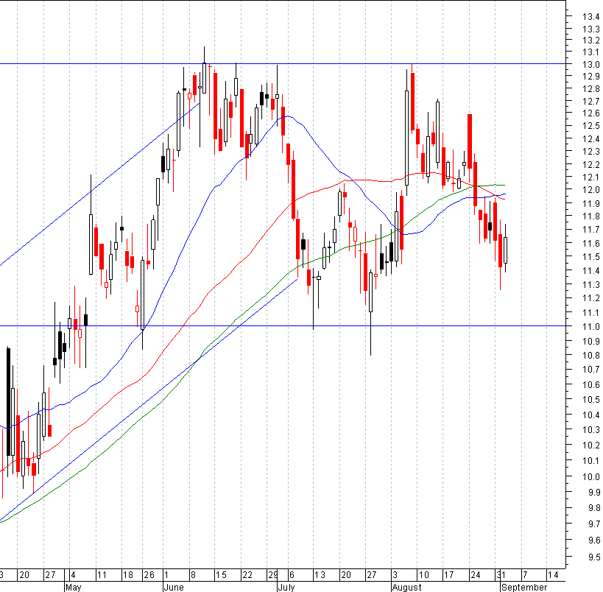This screenshot has width=603, height=592.
Task: Click the 9.7 price axis label
Action: tap(593, 524)
